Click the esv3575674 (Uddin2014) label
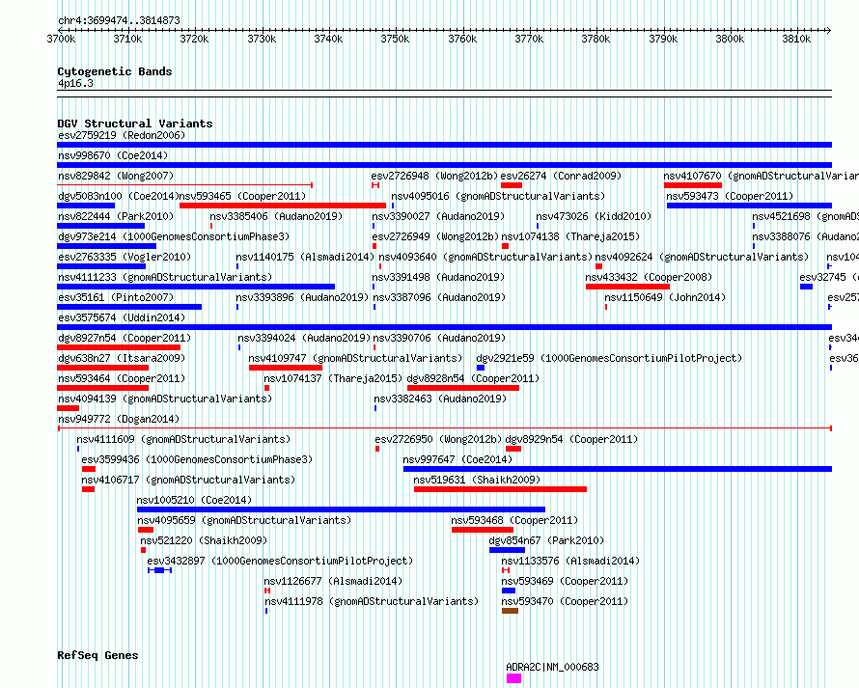Screen dimensions: 859x688 [x=122, y=317]
